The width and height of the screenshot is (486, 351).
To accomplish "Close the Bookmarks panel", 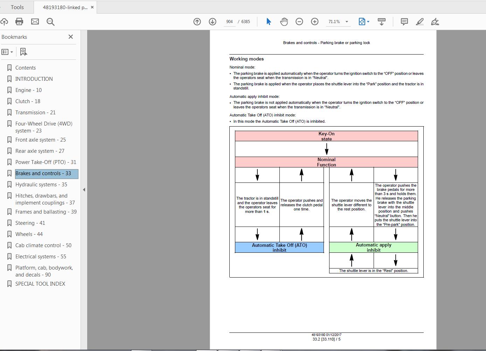I will pos(71,37).
